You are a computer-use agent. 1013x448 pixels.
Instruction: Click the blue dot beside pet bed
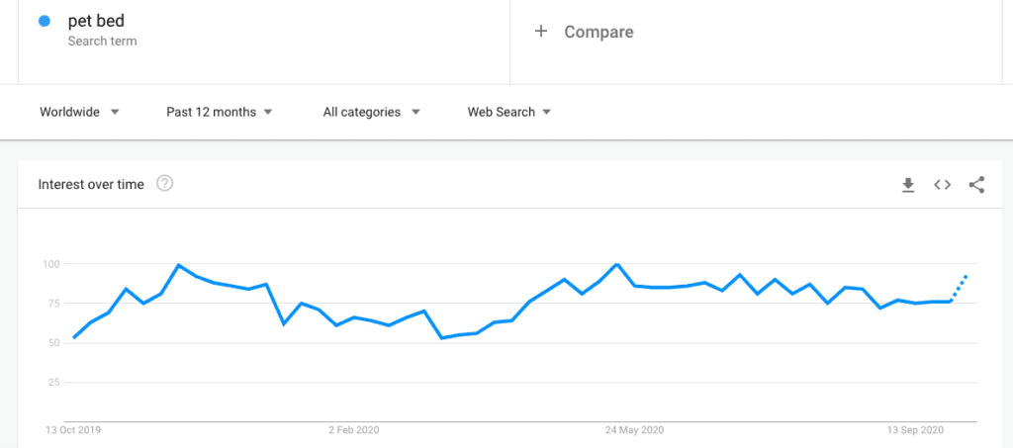pyautogui.click(x=45, y=22)
